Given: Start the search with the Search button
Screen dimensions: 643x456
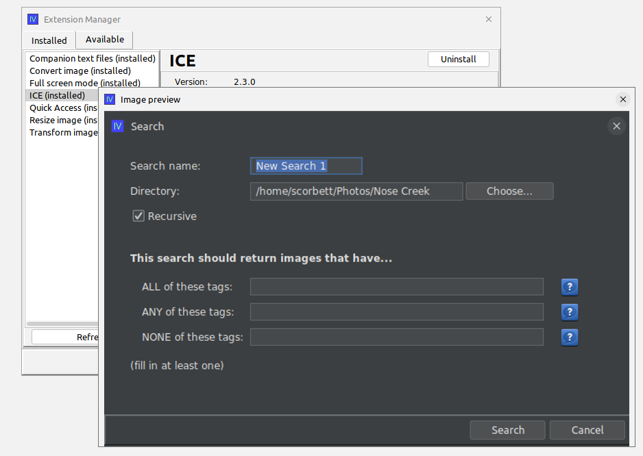Looking at the screenshot, I should (507, 430).
